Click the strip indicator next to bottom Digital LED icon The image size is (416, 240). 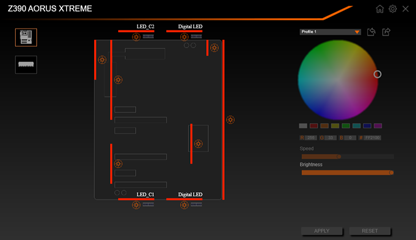pos(197,204)
